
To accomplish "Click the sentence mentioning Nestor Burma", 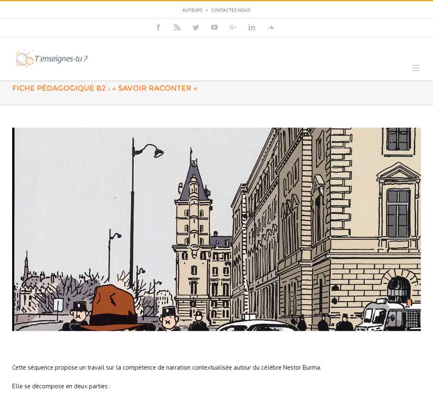I will [167, 368].
